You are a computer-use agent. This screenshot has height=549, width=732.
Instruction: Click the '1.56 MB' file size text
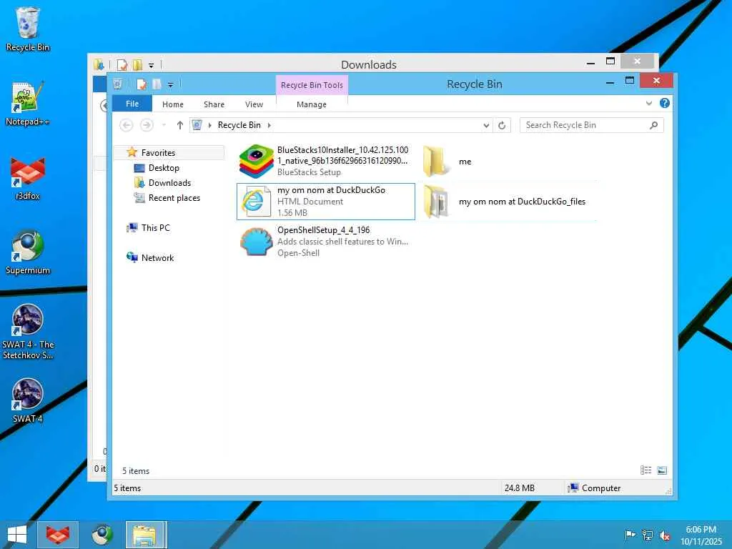292,213
